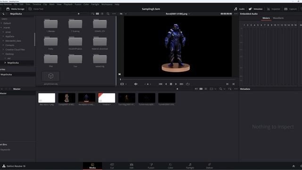Mute viewer audio with the speaker icon

pos(136,84)
